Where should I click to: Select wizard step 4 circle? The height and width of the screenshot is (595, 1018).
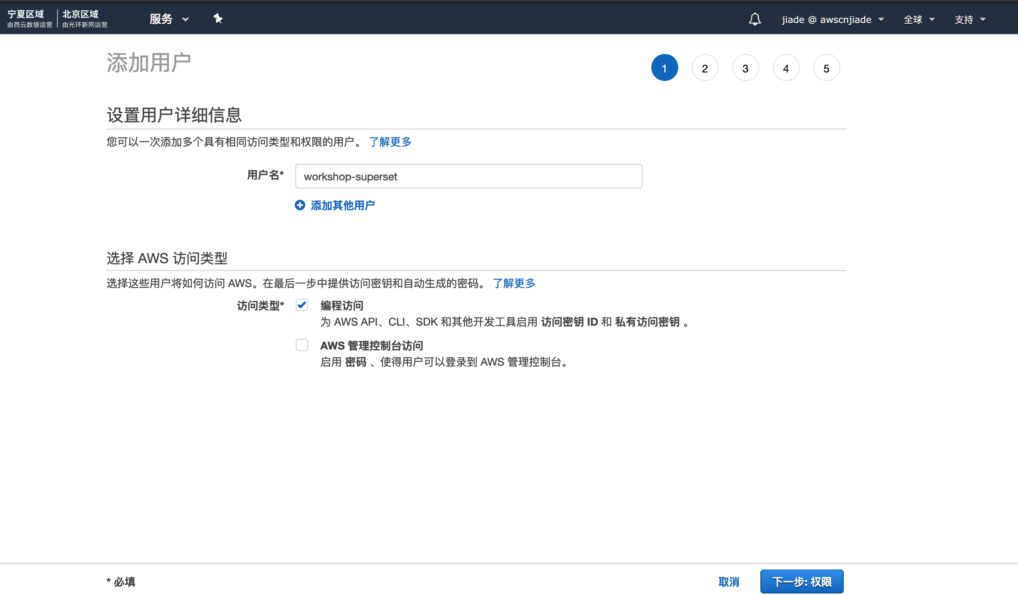785,68
